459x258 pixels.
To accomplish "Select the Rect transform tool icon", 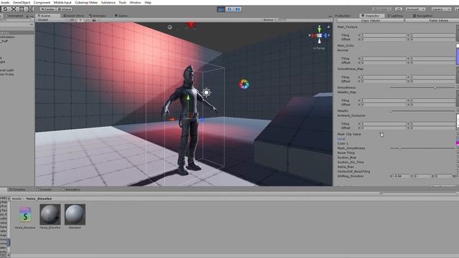I will [x=22, y=9].
